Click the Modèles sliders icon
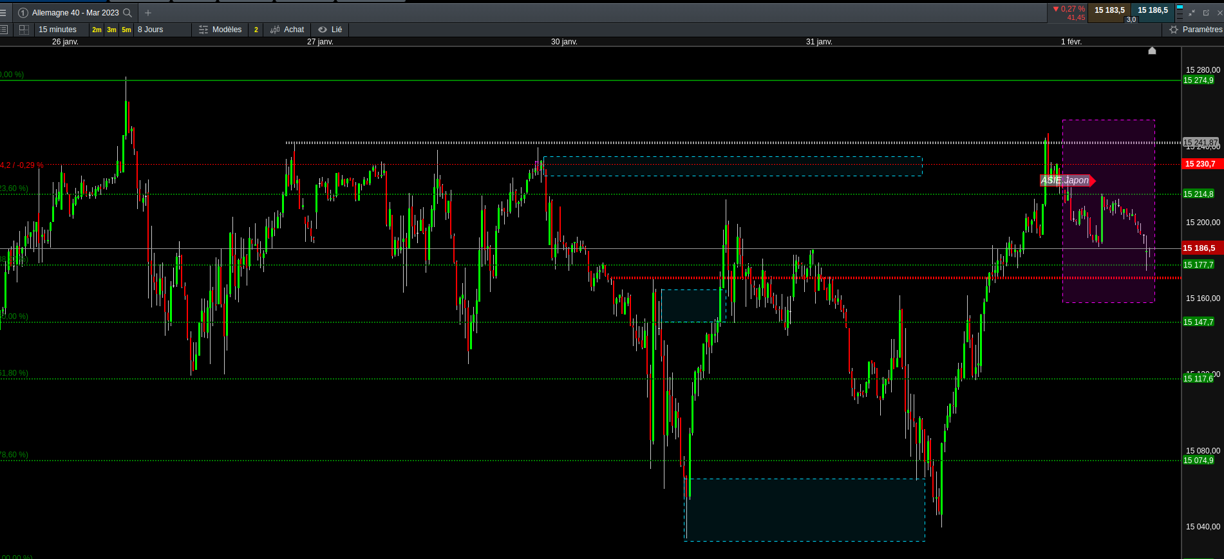The image size is (1224, 559). pyautogui.click(x=203, y=30)
